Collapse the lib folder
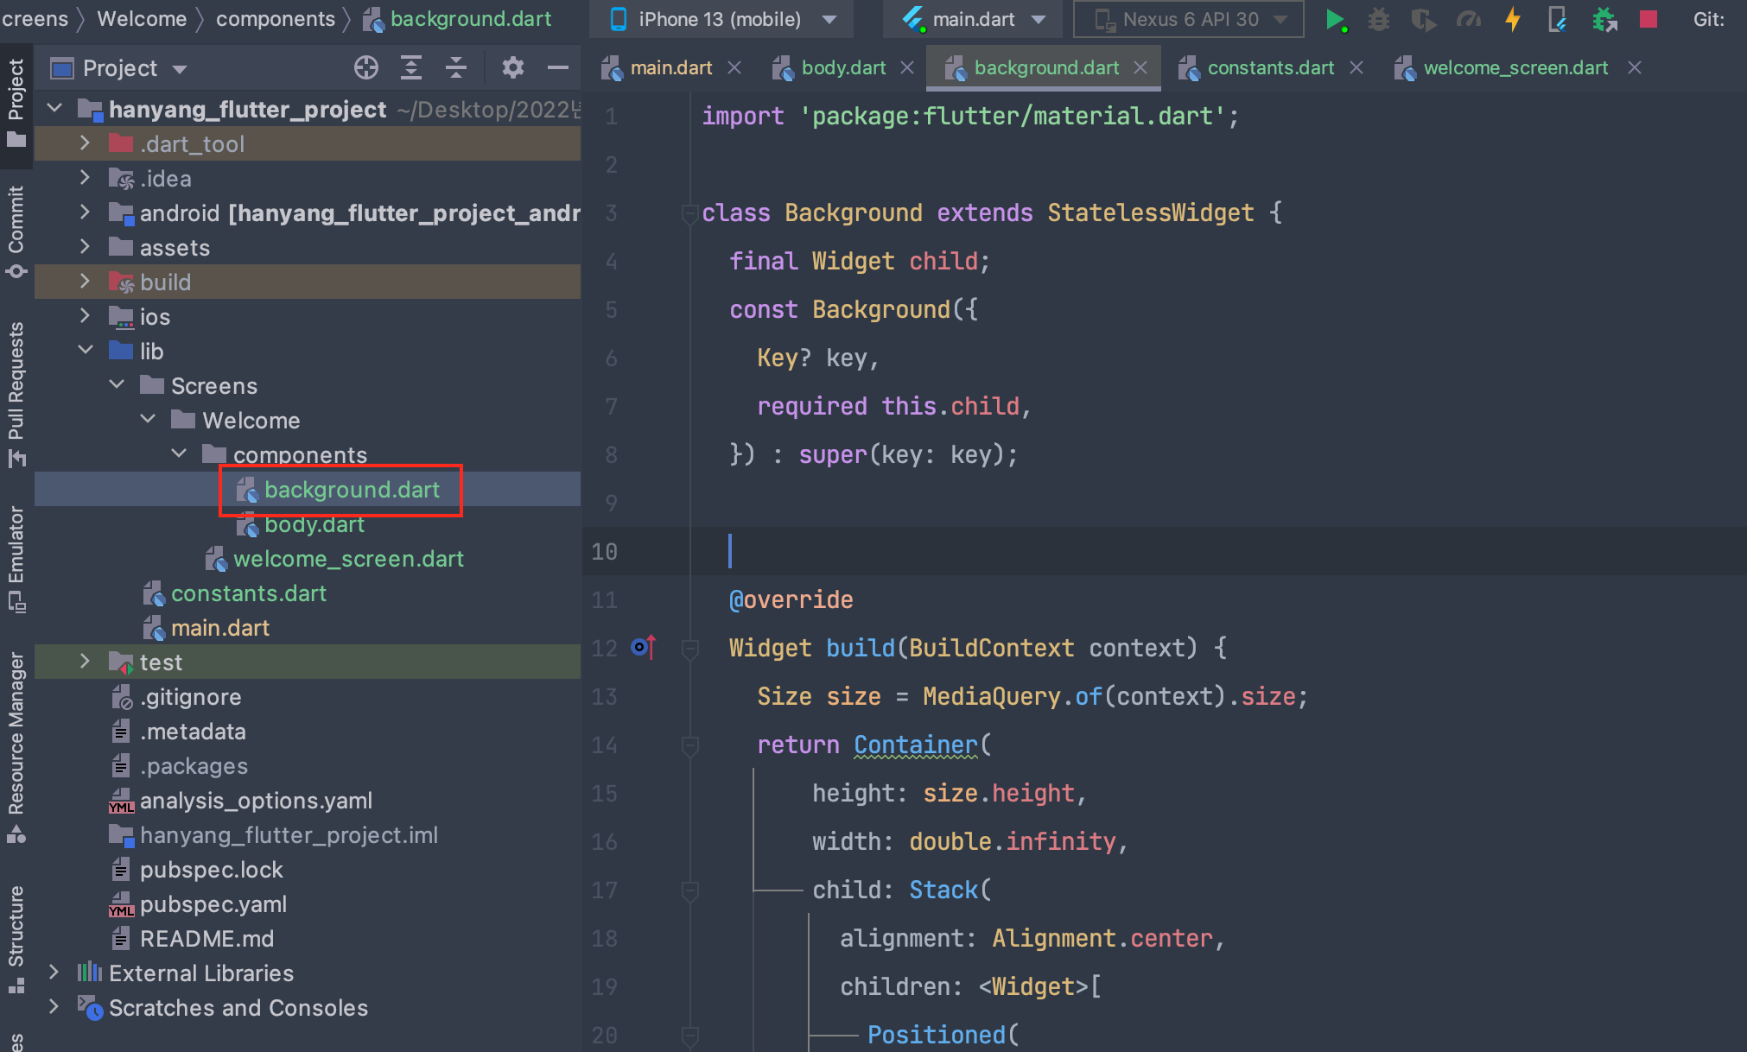1747x1052 pixels. tap(85, 351)
